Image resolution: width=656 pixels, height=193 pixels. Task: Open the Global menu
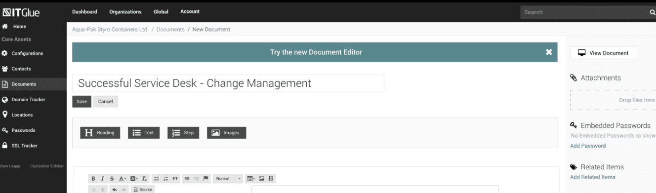pyautogui.click(x=161, y=12)
